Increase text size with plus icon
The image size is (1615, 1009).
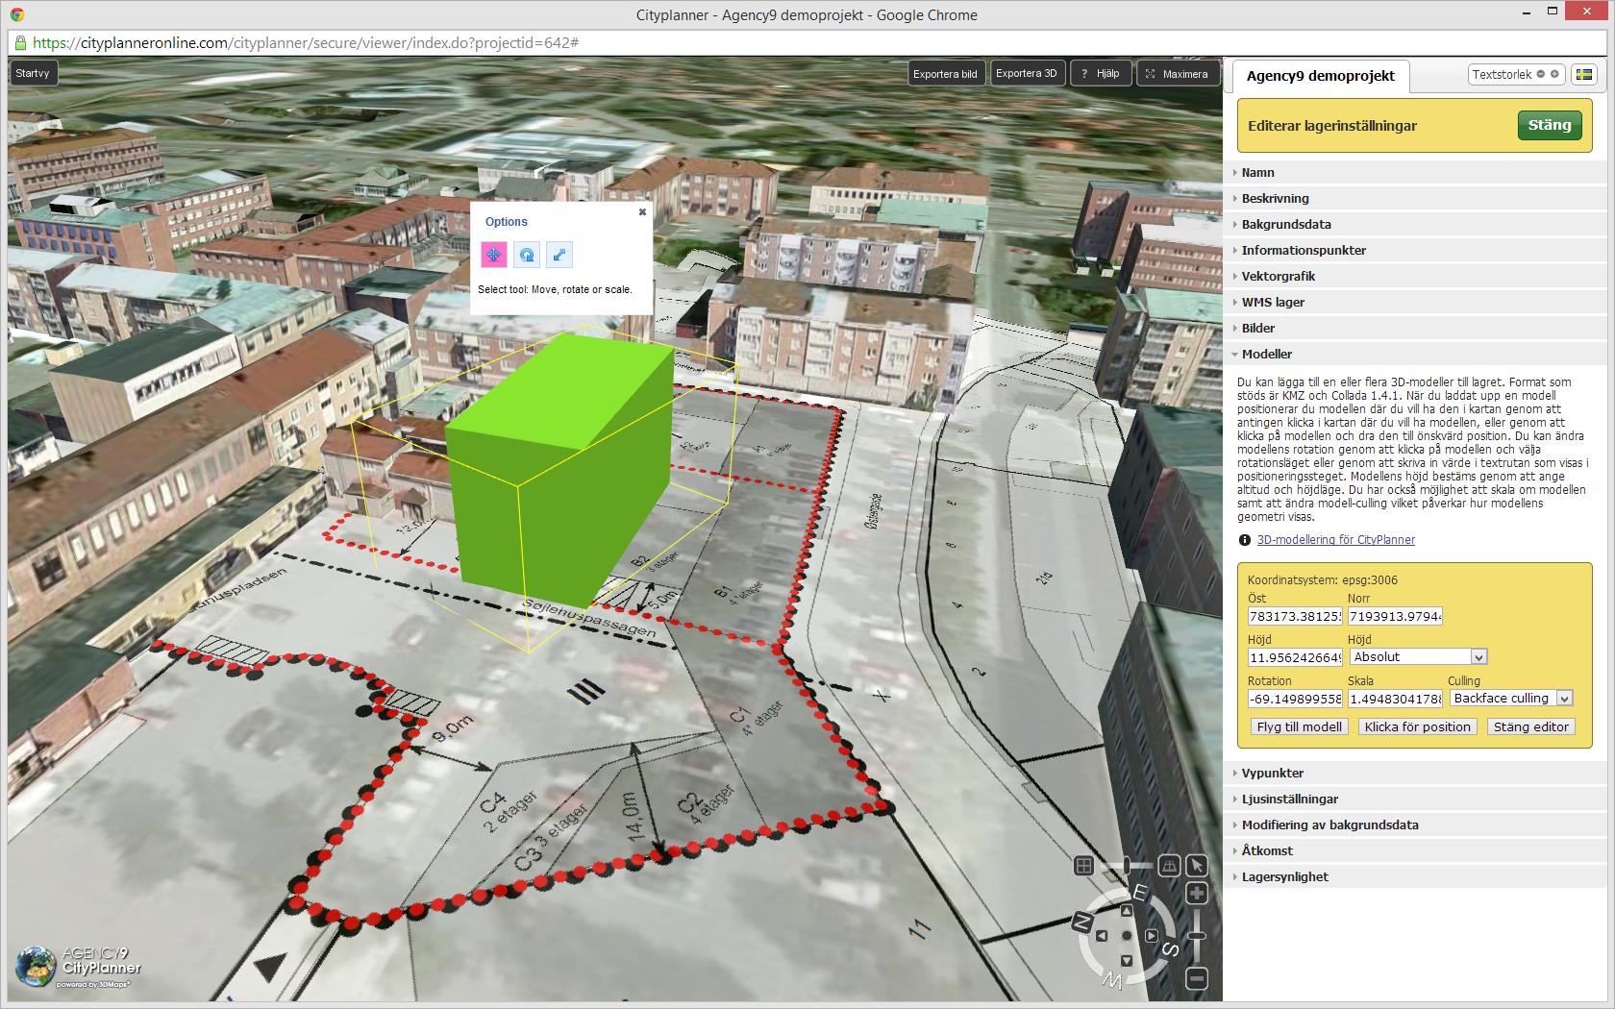(1555, 74)
